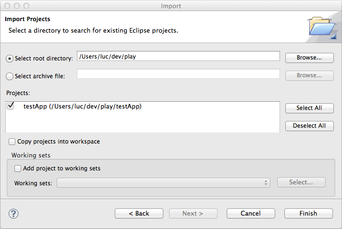The width and height of the screenshot is (342, 229).
Task: Choose the Select archive file radio button
Action: [x=10, y=76]
